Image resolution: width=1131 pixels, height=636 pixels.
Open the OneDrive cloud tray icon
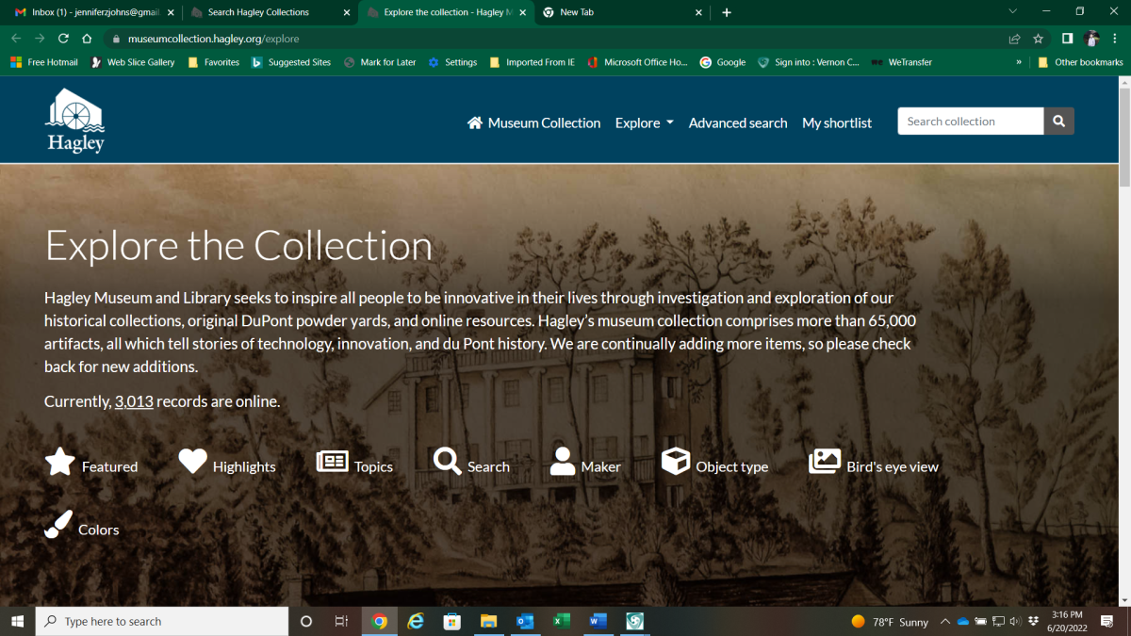[962, 622]
